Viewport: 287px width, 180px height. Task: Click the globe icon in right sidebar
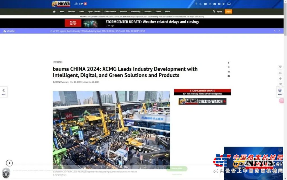pos(280,78)
